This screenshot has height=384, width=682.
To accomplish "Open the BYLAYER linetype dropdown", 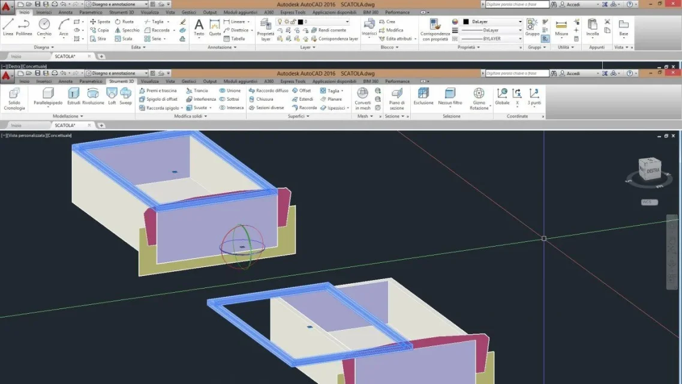I will click(491, 39).
